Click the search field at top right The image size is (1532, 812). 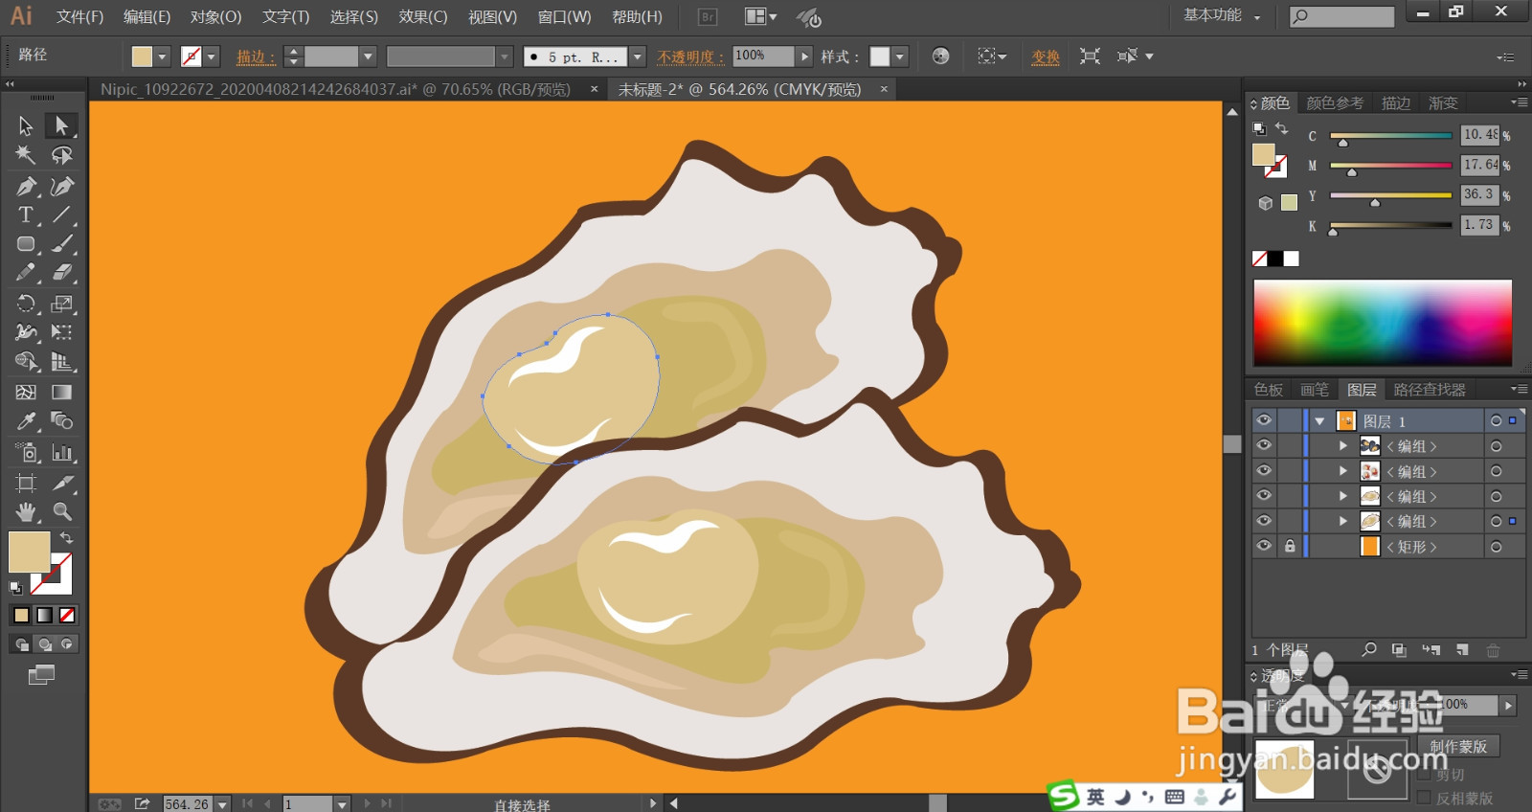[1341, 16]
